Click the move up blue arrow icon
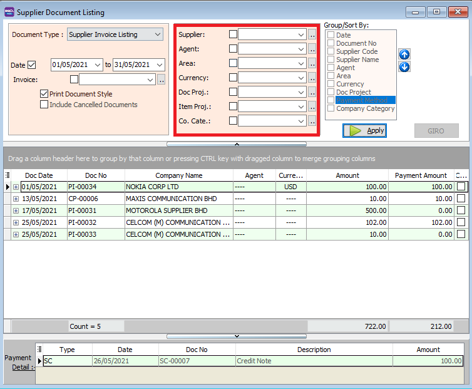Screen dimensions: 472x389 [x=404, y=54]
